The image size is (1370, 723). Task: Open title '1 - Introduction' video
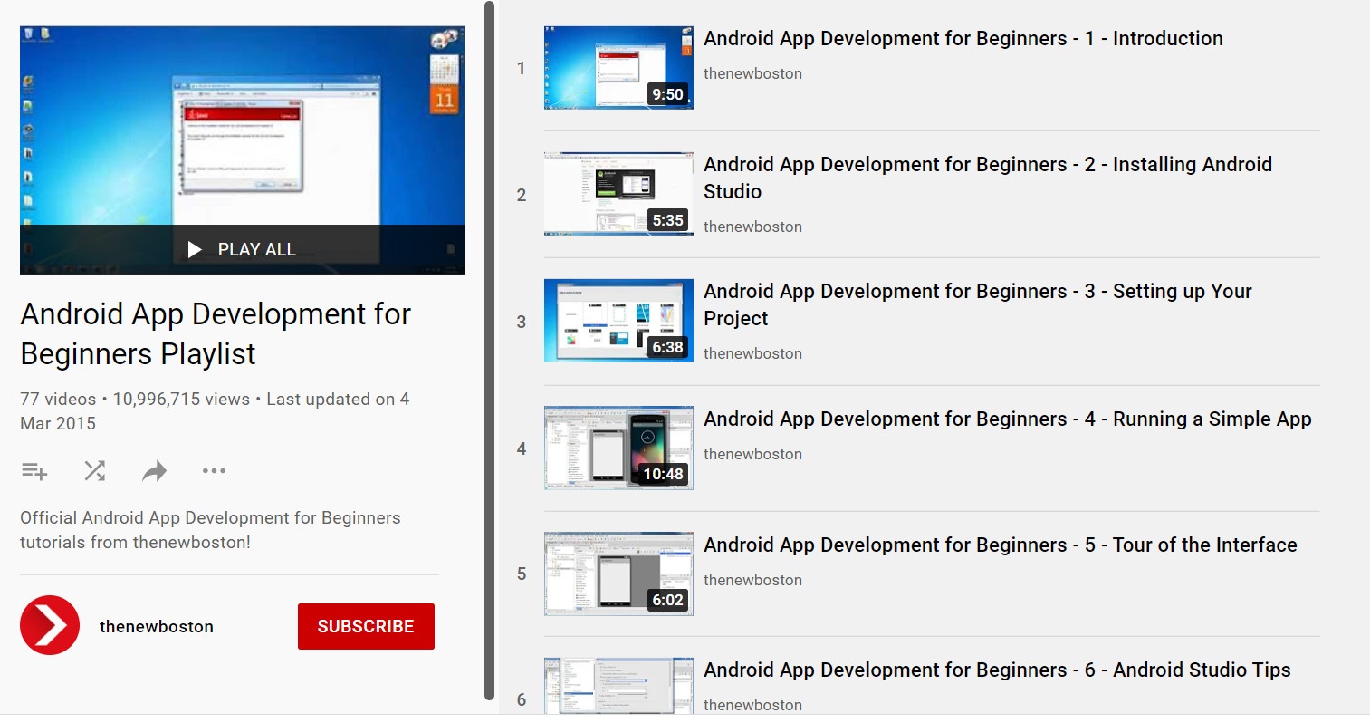click(963, 38)
